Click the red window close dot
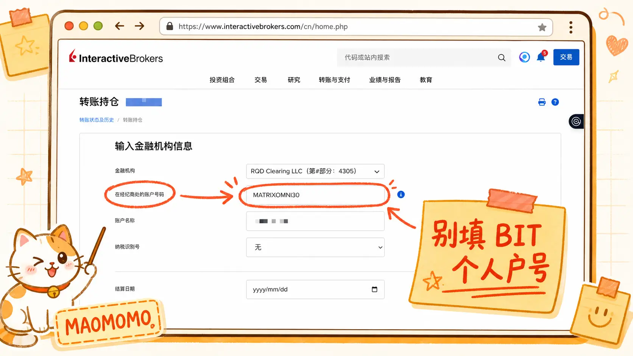Screen dimensions: 633x356 69,26
